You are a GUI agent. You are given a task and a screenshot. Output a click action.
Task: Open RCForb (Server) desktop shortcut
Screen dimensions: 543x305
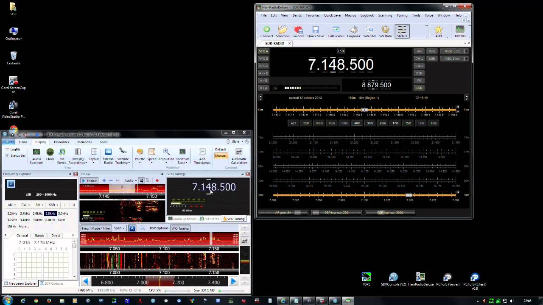point(448,280)
